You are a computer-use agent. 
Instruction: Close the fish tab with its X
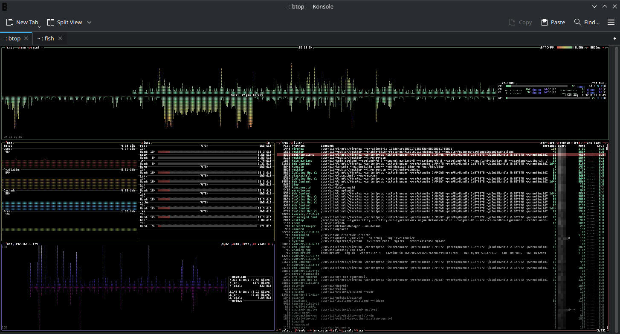pyautogui.click(x=60, y=38)
